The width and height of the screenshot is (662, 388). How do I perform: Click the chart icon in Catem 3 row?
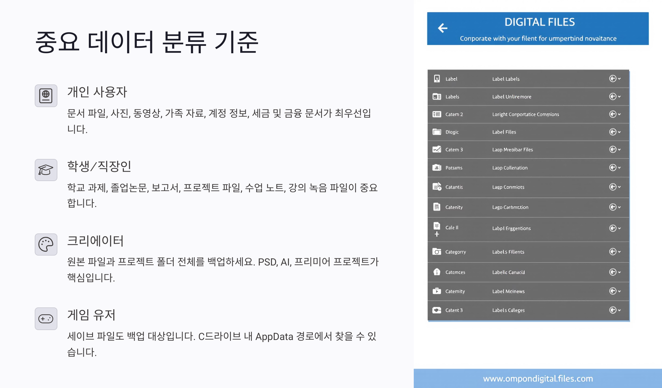(437, 150)
